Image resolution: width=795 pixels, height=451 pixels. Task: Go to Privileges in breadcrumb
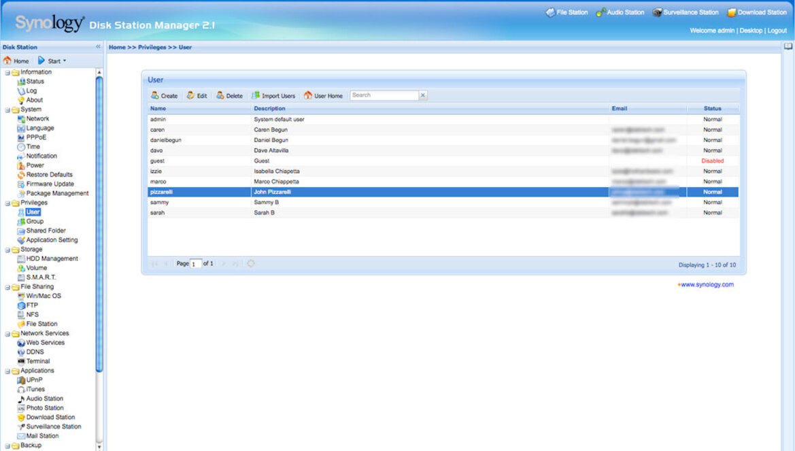coord(152,47)
